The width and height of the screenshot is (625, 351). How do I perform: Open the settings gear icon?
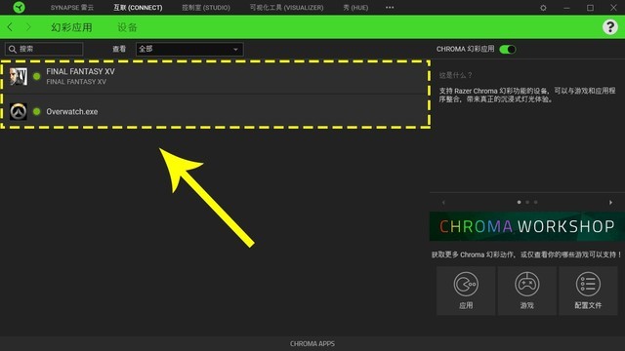(543, 8)
